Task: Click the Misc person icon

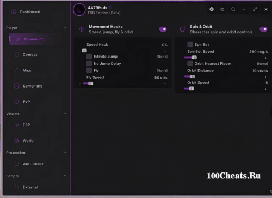Action: [17, 70]
